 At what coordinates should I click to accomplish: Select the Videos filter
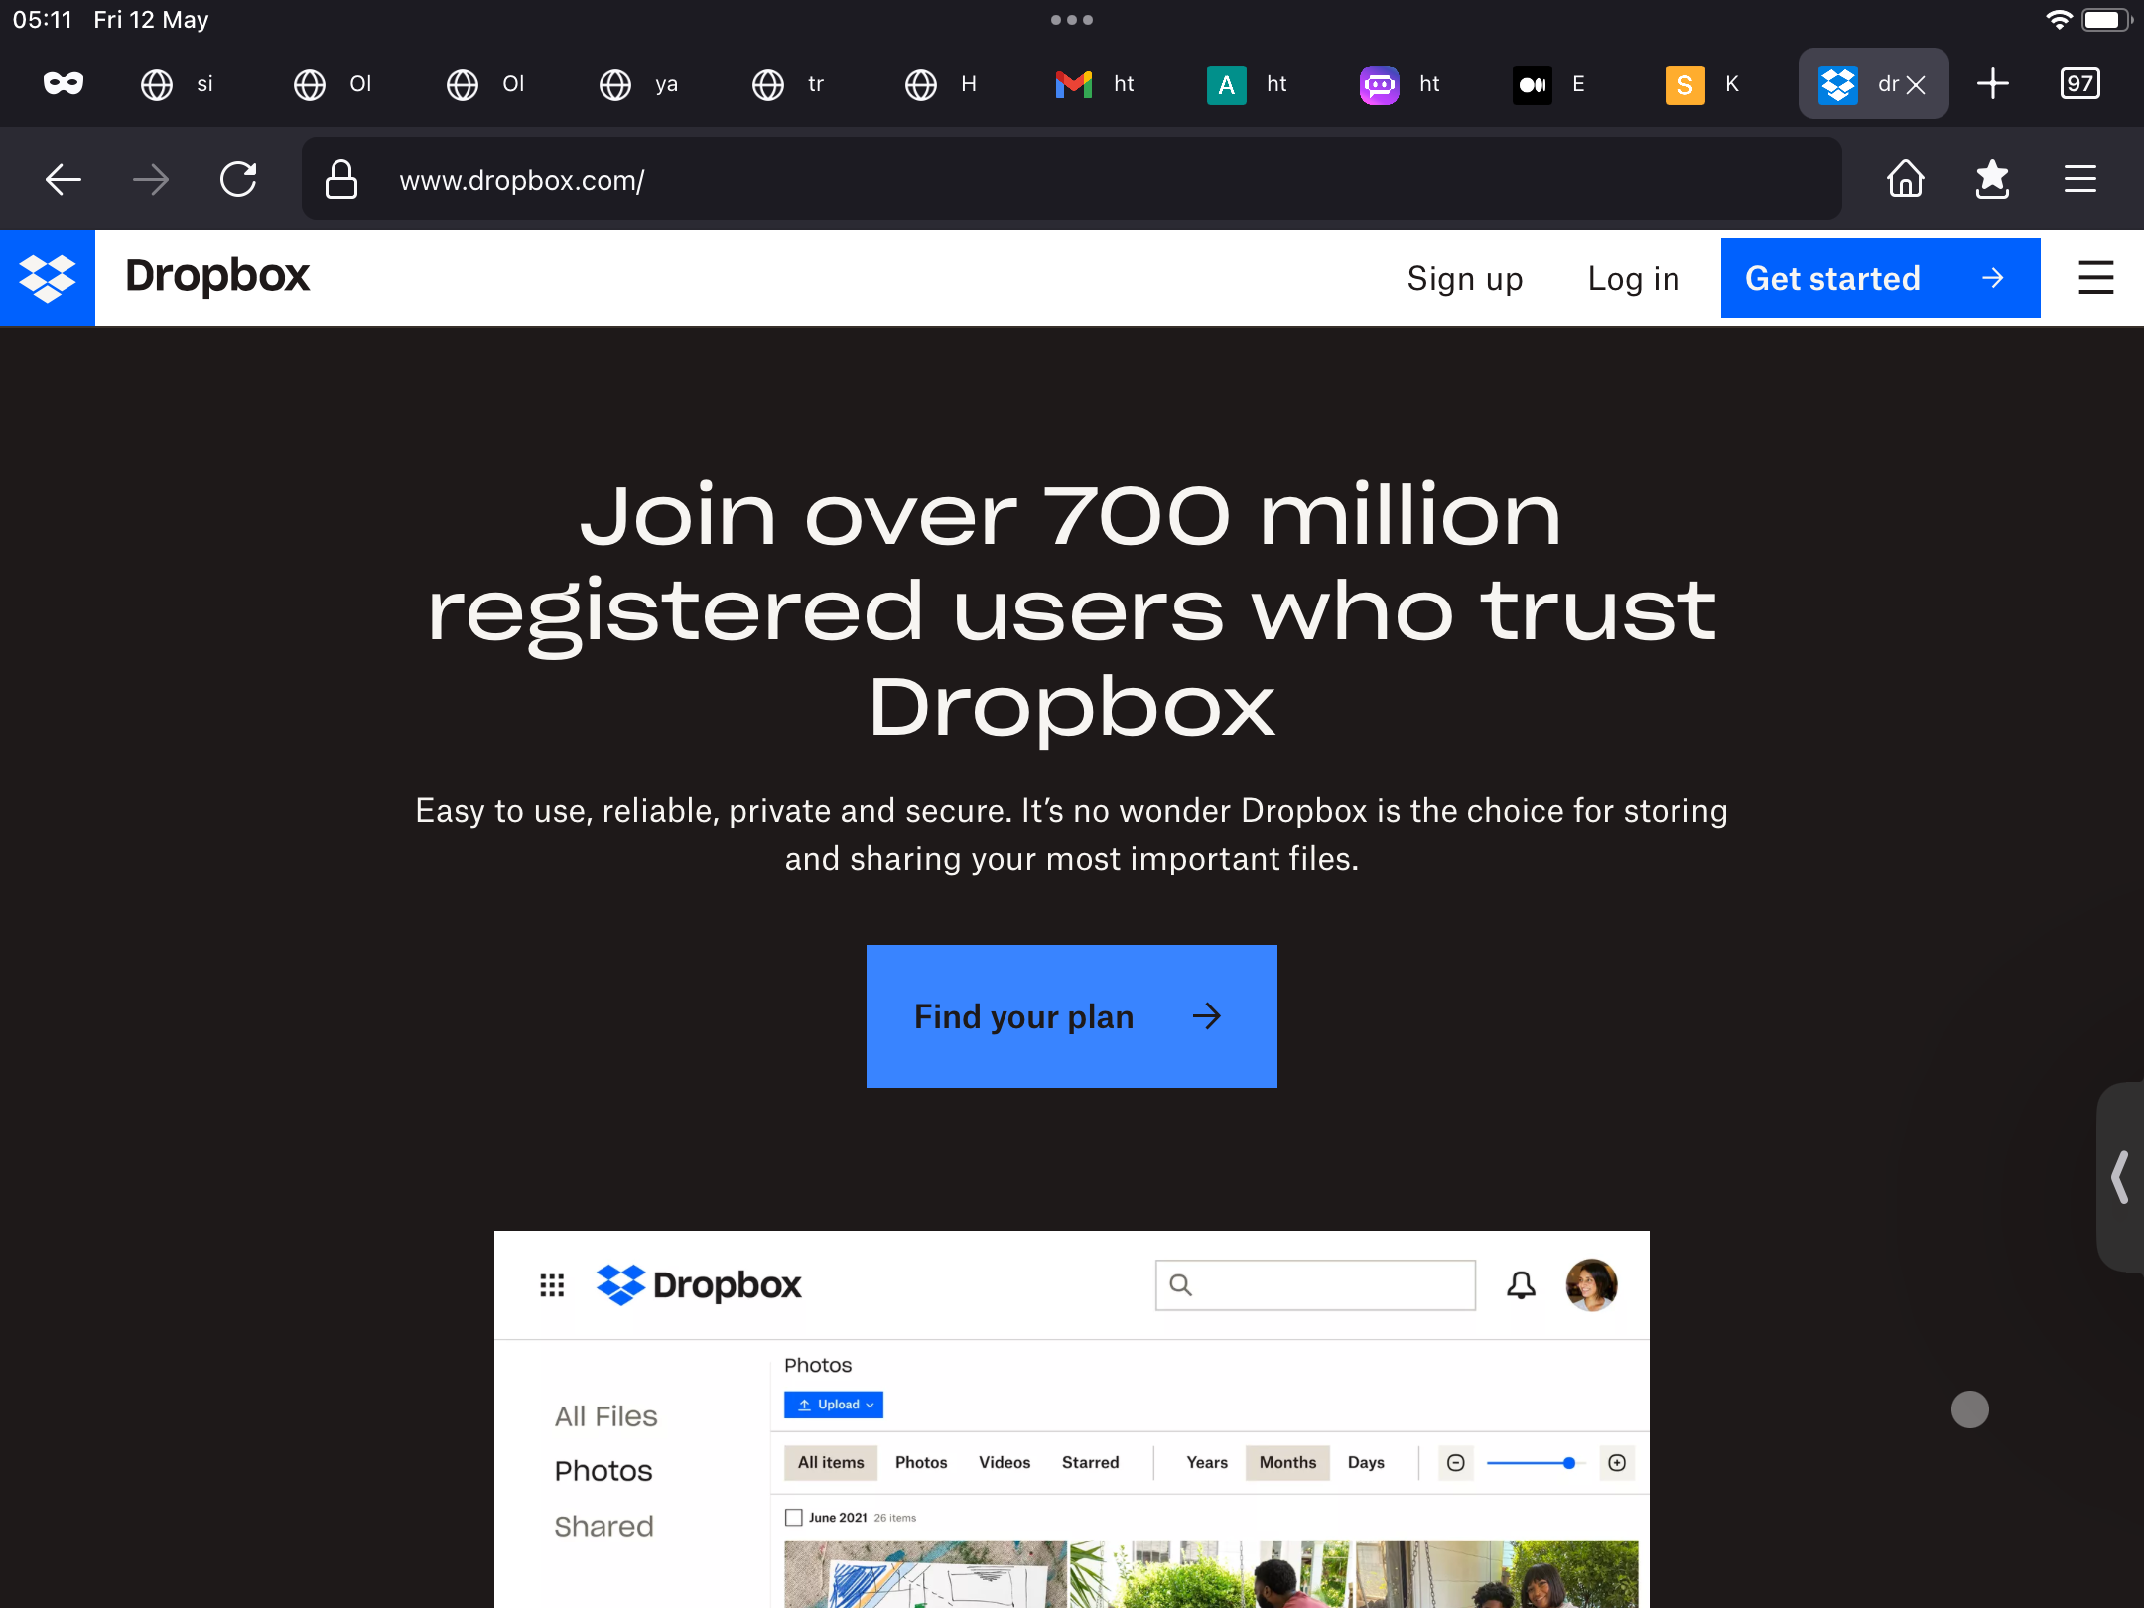tap(1005, 1462)
